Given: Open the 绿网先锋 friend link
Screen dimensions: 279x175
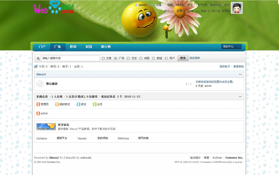Looking at the screenshot, I should click(143, 138).
